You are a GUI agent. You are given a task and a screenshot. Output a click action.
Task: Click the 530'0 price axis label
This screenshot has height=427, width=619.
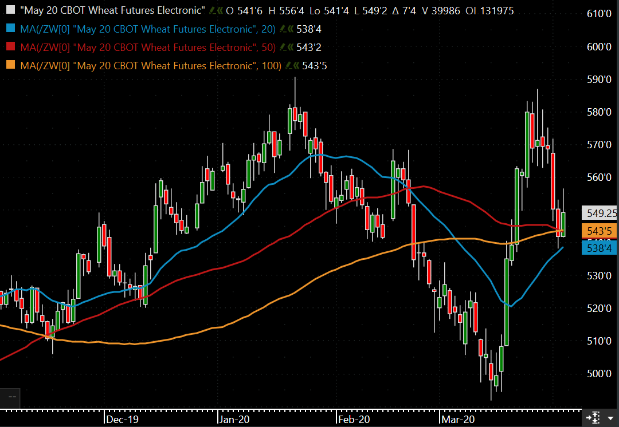point(600,275)
